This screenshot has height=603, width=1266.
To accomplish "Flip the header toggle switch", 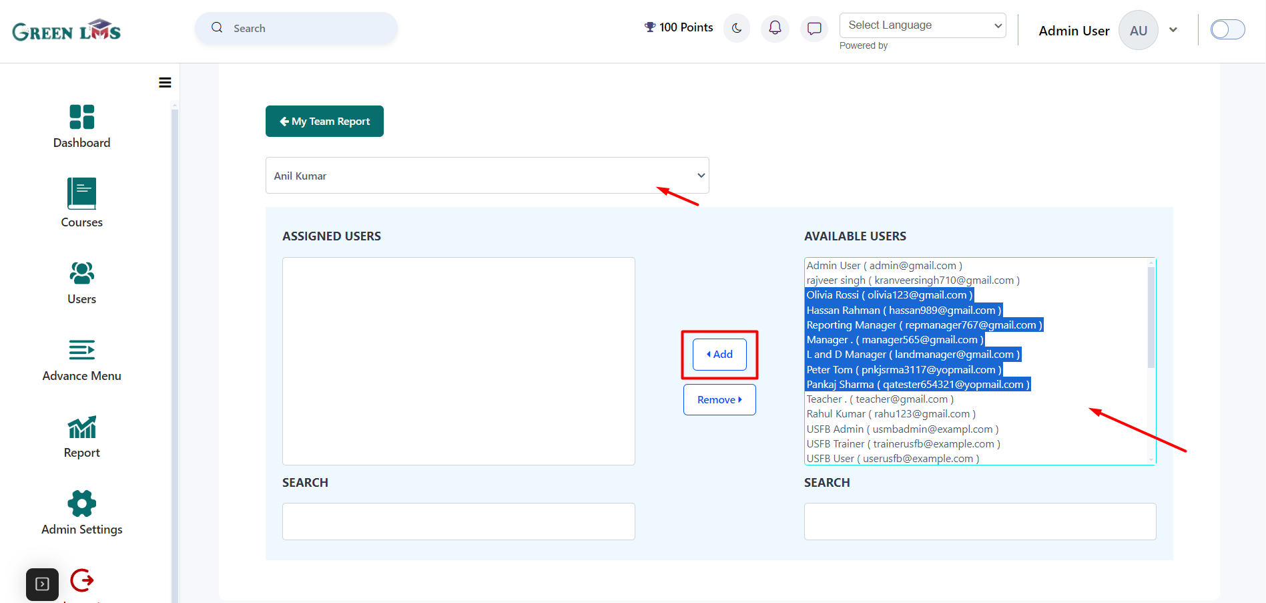I will click(1228, 29).
